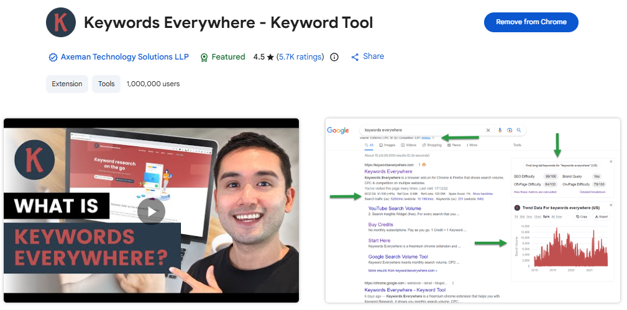Open the 5.7K ratings link
The image size is (627, 310).
coord(300,57)
